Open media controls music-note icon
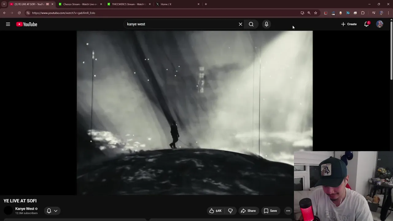Image resolution: width=393 pixels, height=221 pixels. [374, 13]
